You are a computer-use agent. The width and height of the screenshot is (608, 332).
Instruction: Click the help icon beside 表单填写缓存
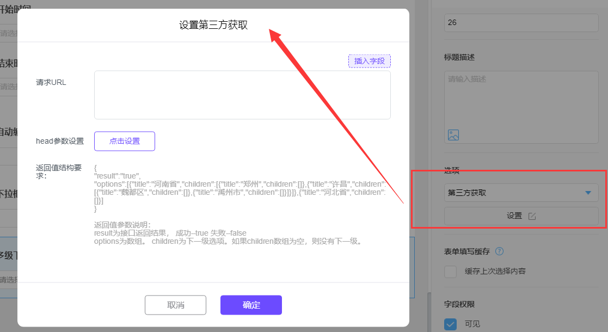click(500, 251)
